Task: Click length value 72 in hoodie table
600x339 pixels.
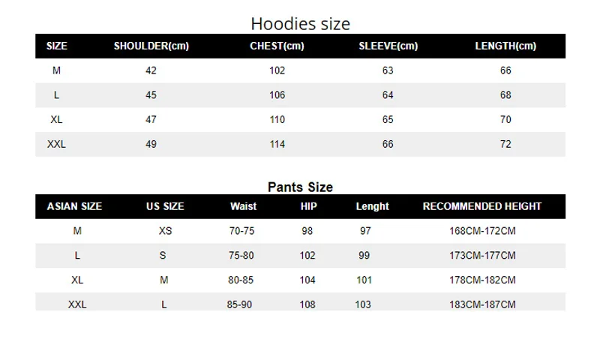Action: 505,144
